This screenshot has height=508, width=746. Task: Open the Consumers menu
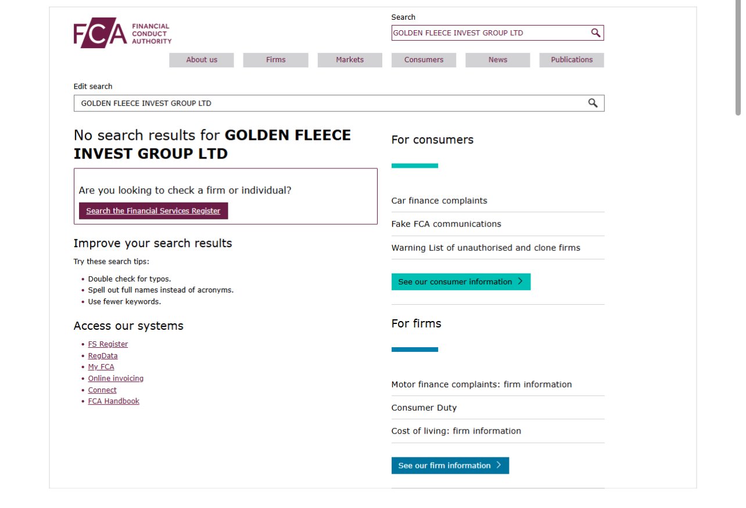pos(424,60)
